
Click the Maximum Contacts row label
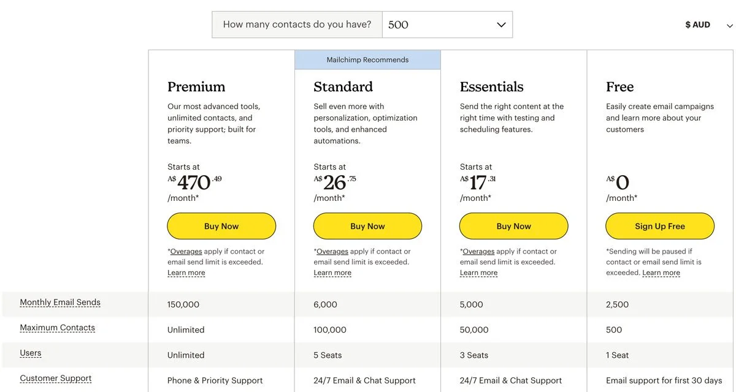pyautogui.click(x=57, y=328)
